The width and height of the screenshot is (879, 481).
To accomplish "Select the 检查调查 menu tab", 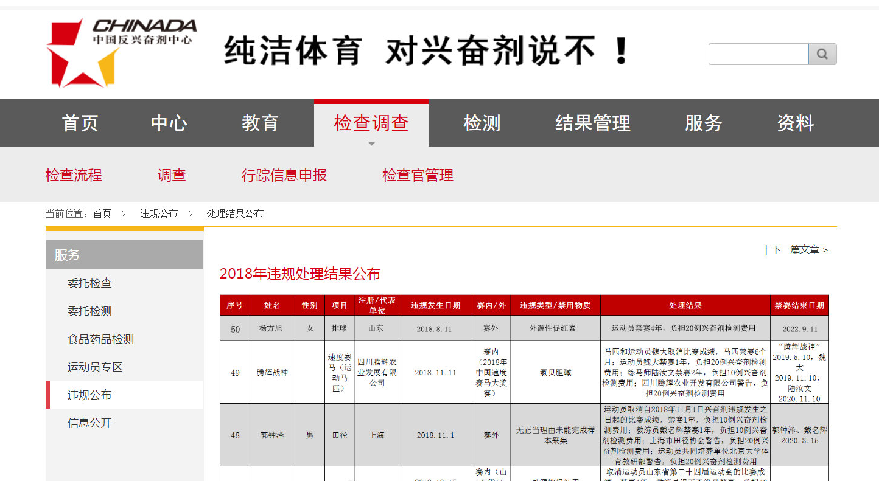I will point(371,123).
